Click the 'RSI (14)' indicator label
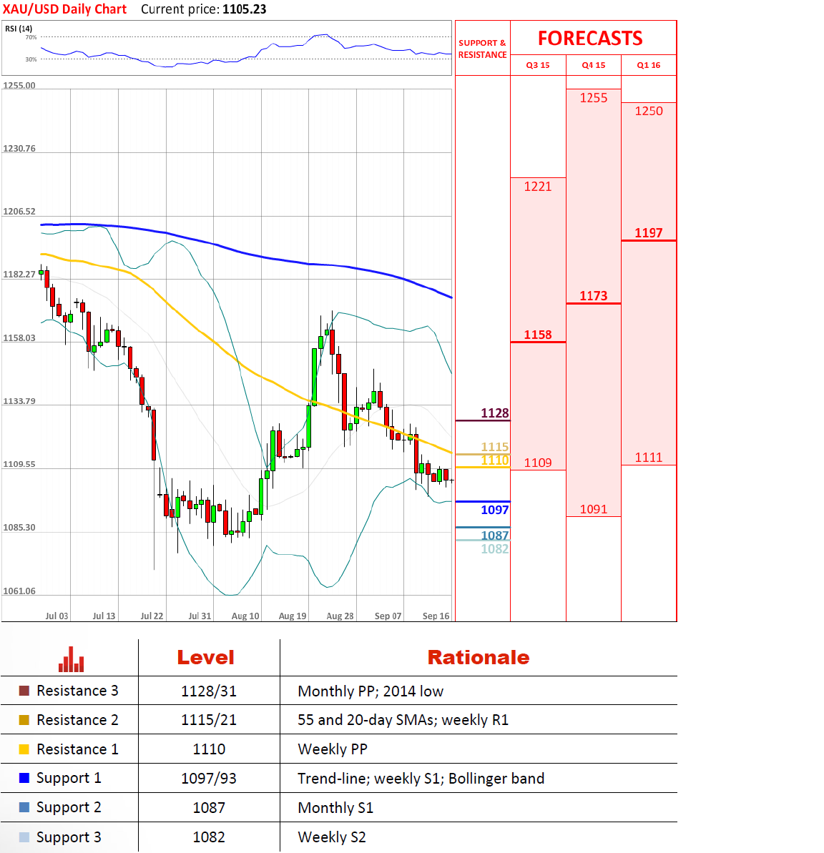Viewport: 824px width, 853px height. click(19, 29)
